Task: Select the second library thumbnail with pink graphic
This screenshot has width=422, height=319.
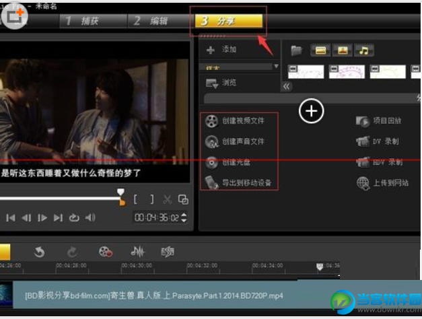Action: (347, 71)
